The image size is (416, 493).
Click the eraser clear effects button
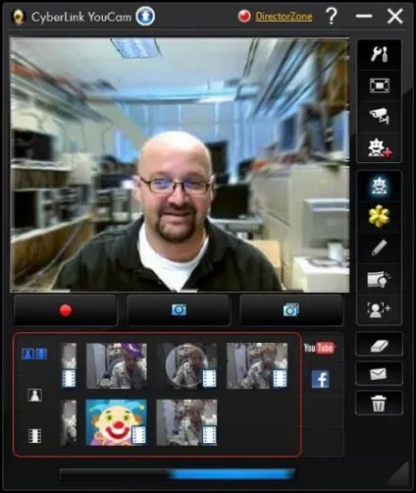379,344
